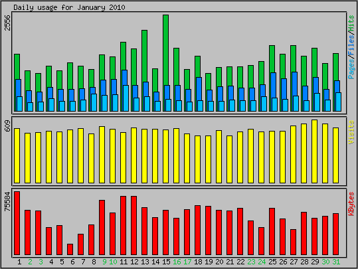This screenshot has height=269, width=358.
Task: Click day label 8 on the x-axis
Action: [94, 262]
